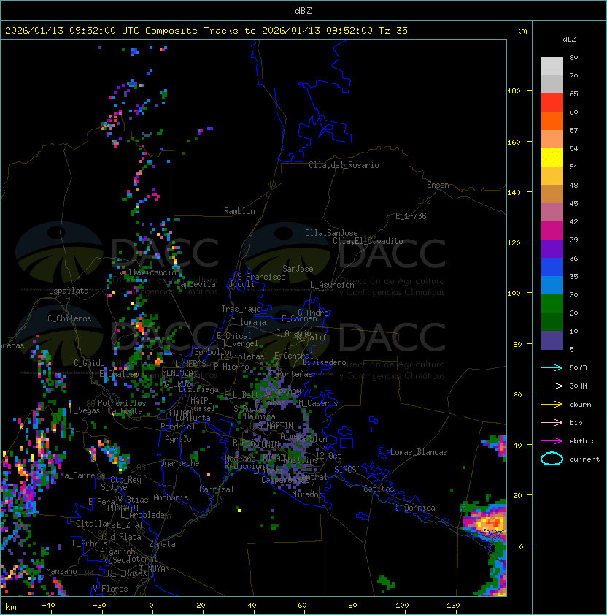Click the dBZ heading above the color scale

point(569,39)
